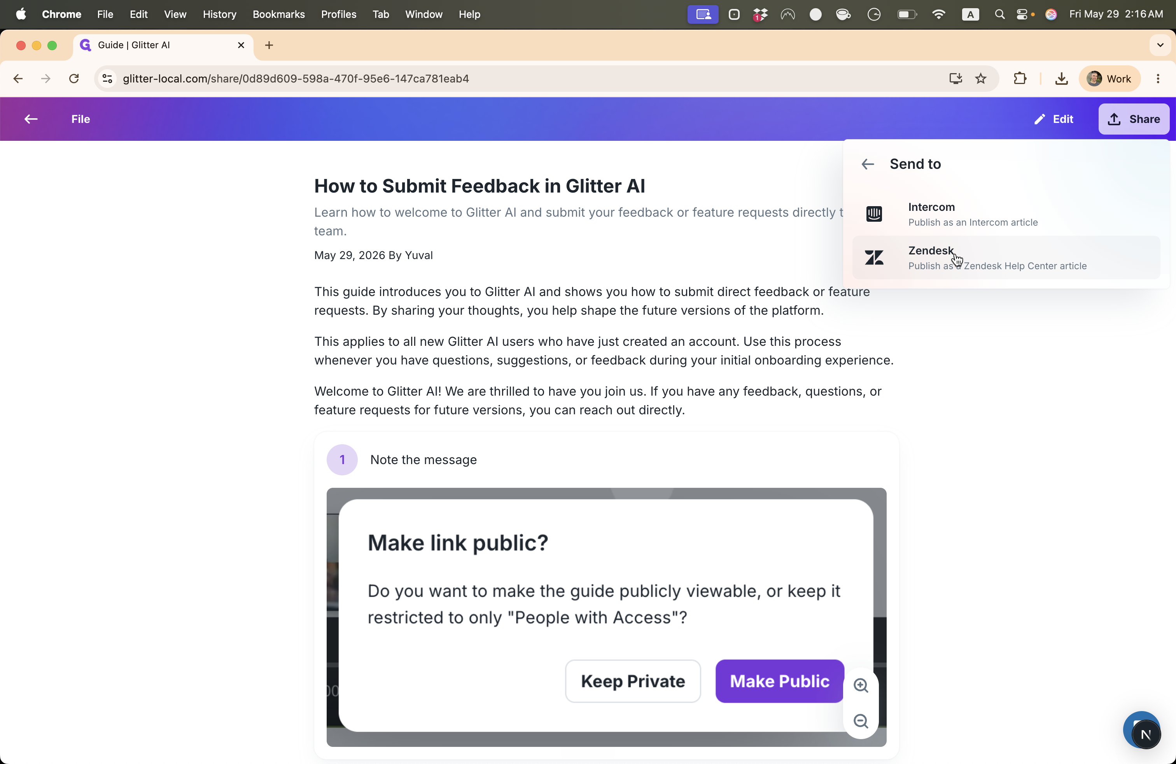Open the Bookmarks menu
Screen dimensions: 1176x764
coord(279,14)
